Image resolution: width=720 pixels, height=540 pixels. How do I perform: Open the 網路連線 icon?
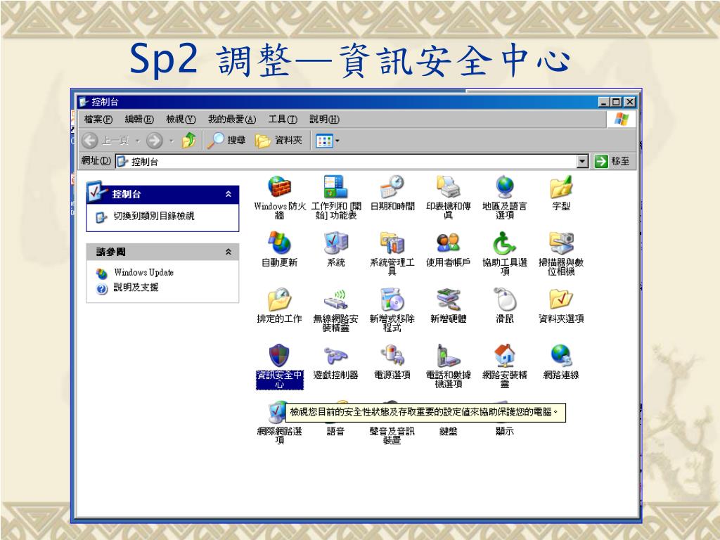[561, 355]
